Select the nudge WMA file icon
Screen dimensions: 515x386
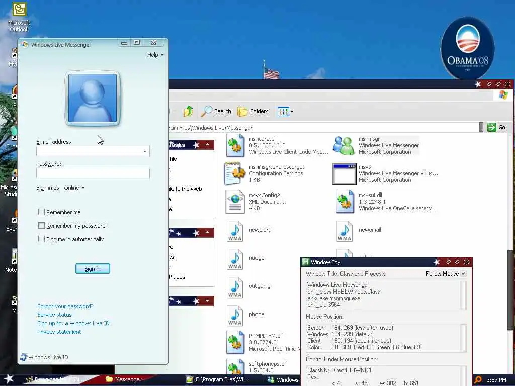coord(235,259)
